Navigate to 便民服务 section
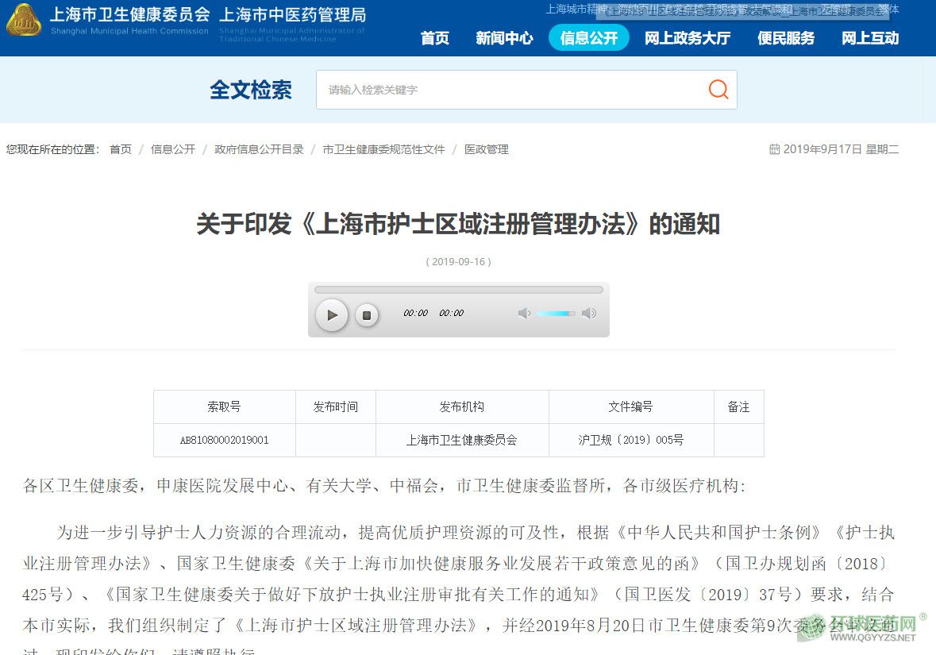The image size is (936, 655). tap(786, 38)
